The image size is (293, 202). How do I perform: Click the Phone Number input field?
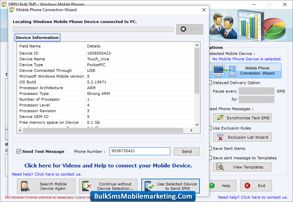(x=140, y=151)
